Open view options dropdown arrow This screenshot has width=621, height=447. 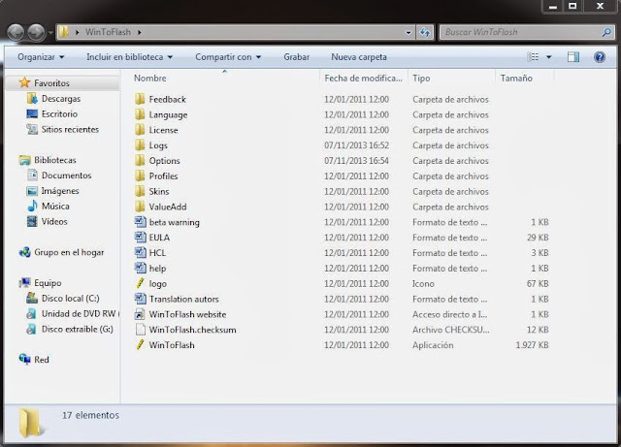click(549, 57)
